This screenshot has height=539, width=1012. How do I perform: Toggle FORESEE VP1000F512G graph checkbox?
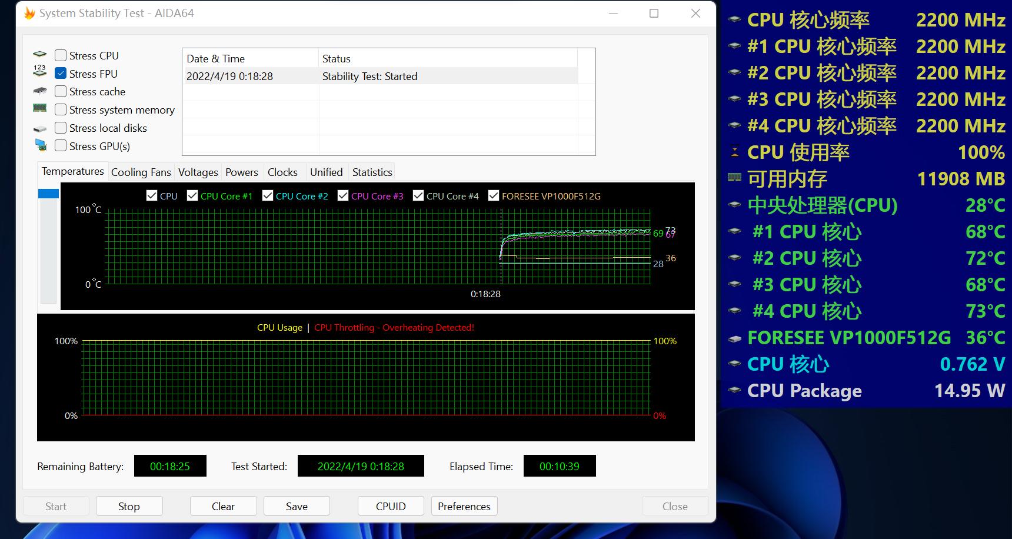pos(494,196)
